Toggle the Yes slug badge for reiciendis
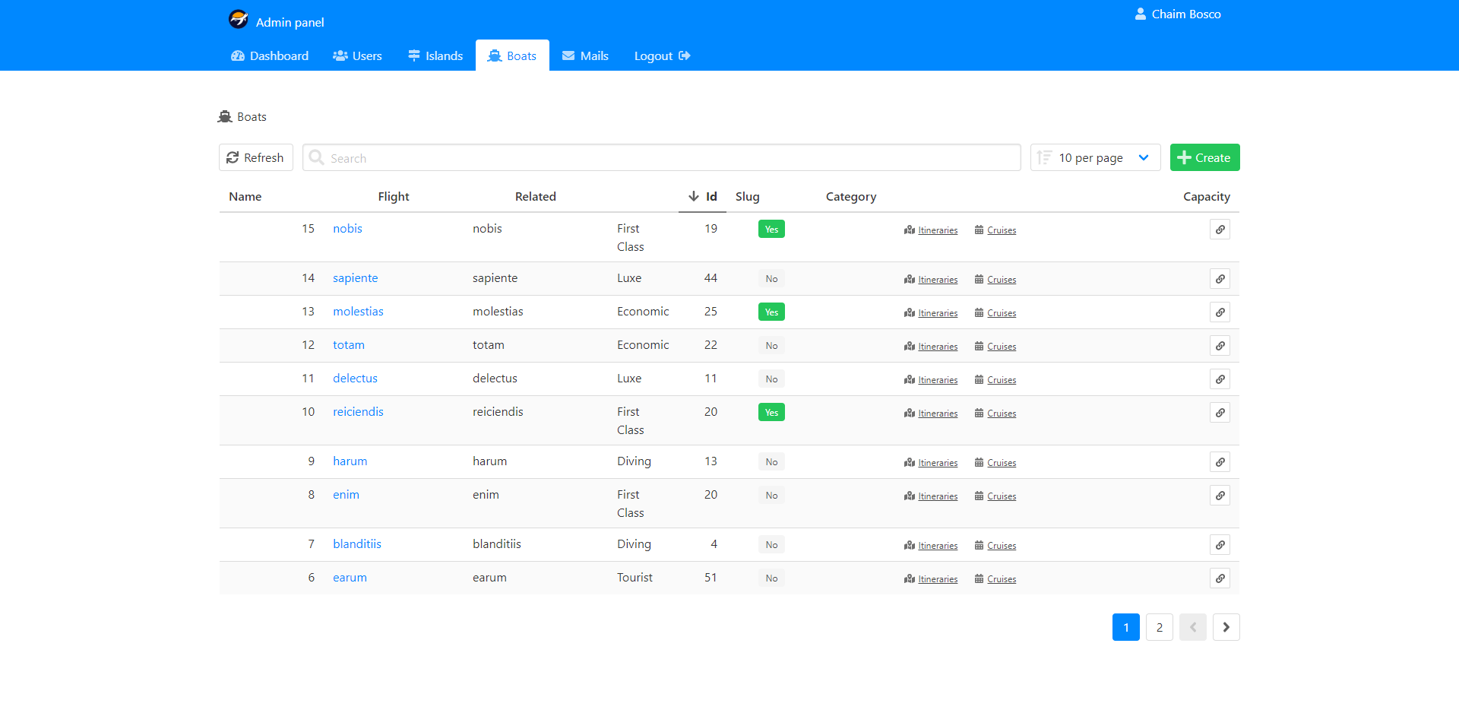 (x=771, y=412)
